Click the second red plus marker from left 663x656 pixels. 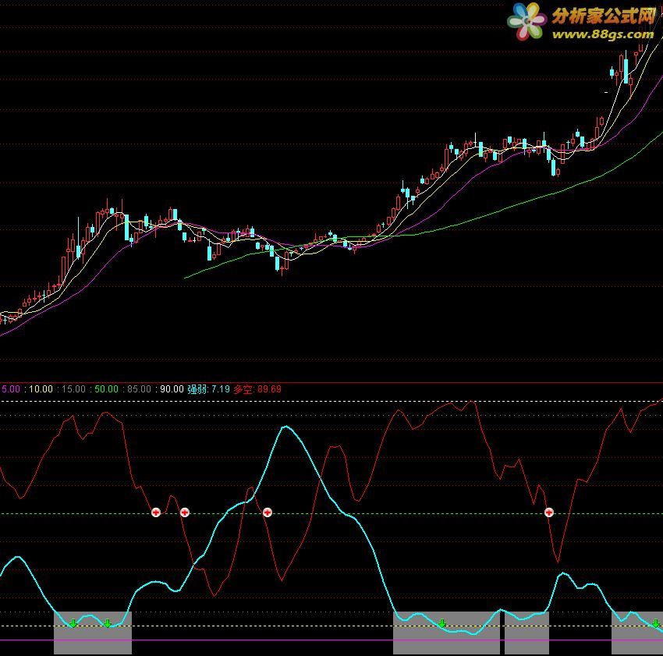(185, 512)
